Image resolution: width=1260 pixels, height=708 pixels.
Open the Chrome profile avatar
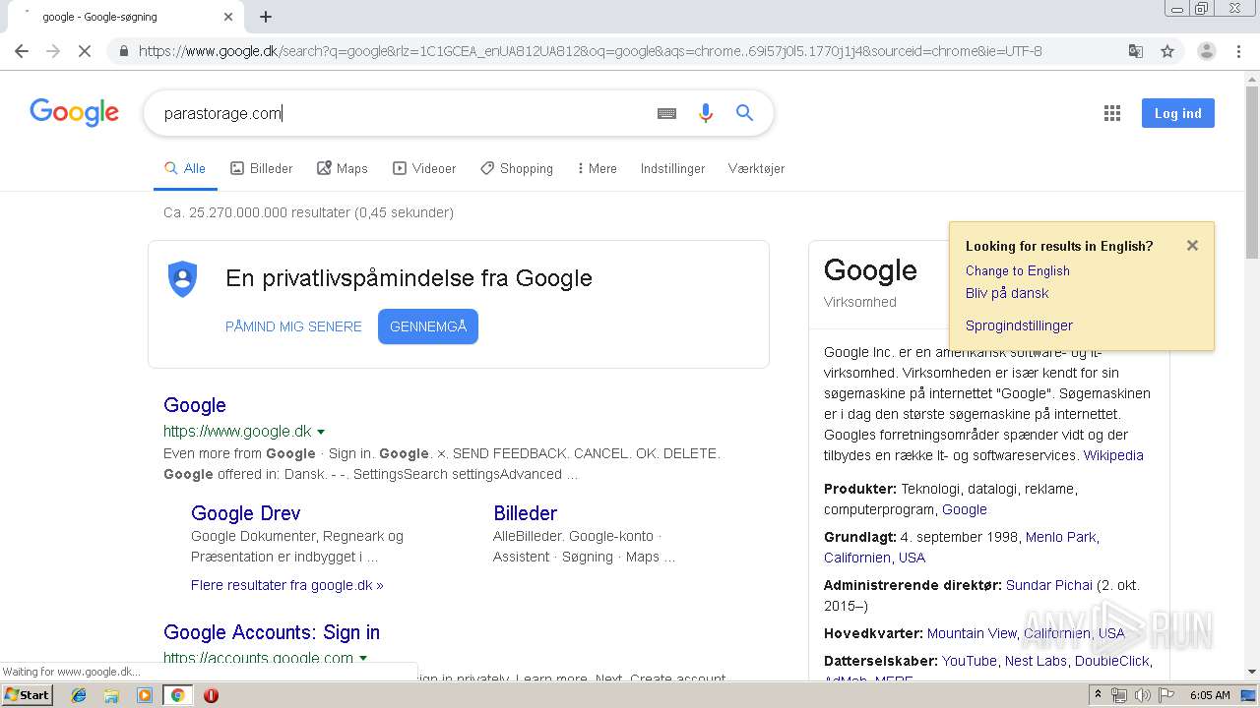point(1206,51)
